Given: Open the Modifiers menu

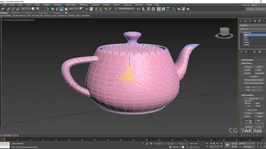Looking at the screenshot, I should click(47, 5).
